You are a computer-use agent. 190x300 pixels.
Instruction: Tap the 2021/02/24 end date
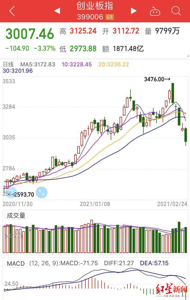click(x=172, y=204)
